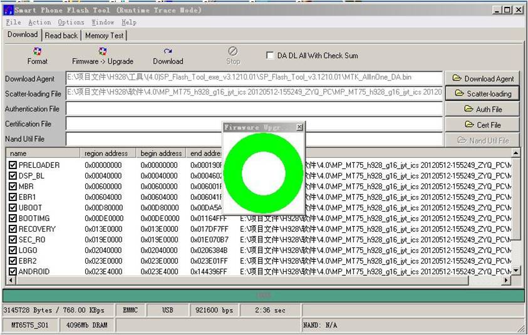
Task: Click the Format toolbar icon
Action: click(x=38, y=51)
